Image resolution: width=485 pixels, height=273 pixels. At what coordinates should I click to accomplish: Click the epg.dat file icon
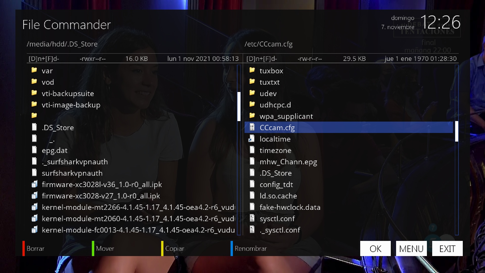(34, 150)
